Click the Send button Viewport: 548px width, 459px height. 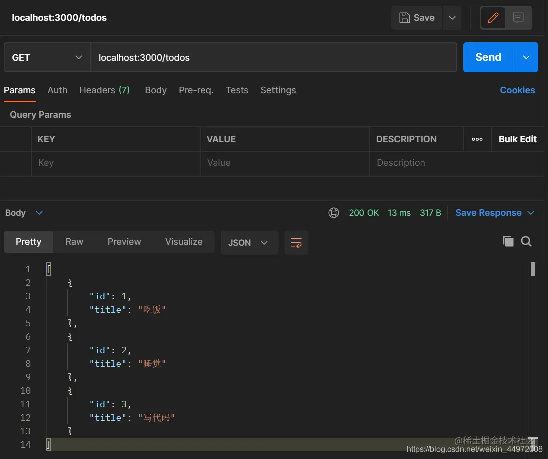(x=488, y=57)
